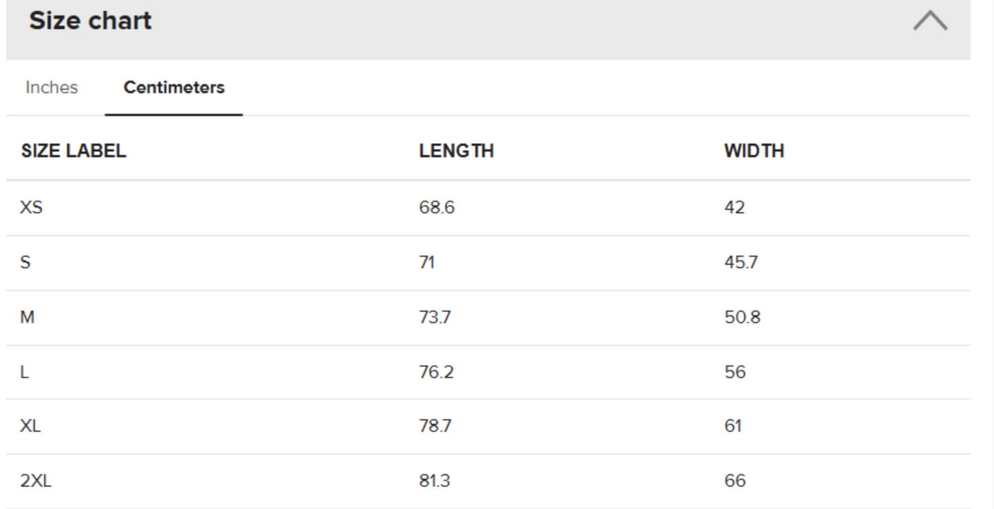Click the 66 width value
This screenshot has width=994, height=509.
(735, 481)
